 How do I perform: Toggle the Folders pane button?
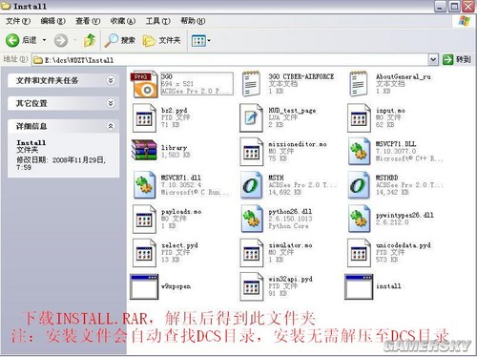coord(161,40)
